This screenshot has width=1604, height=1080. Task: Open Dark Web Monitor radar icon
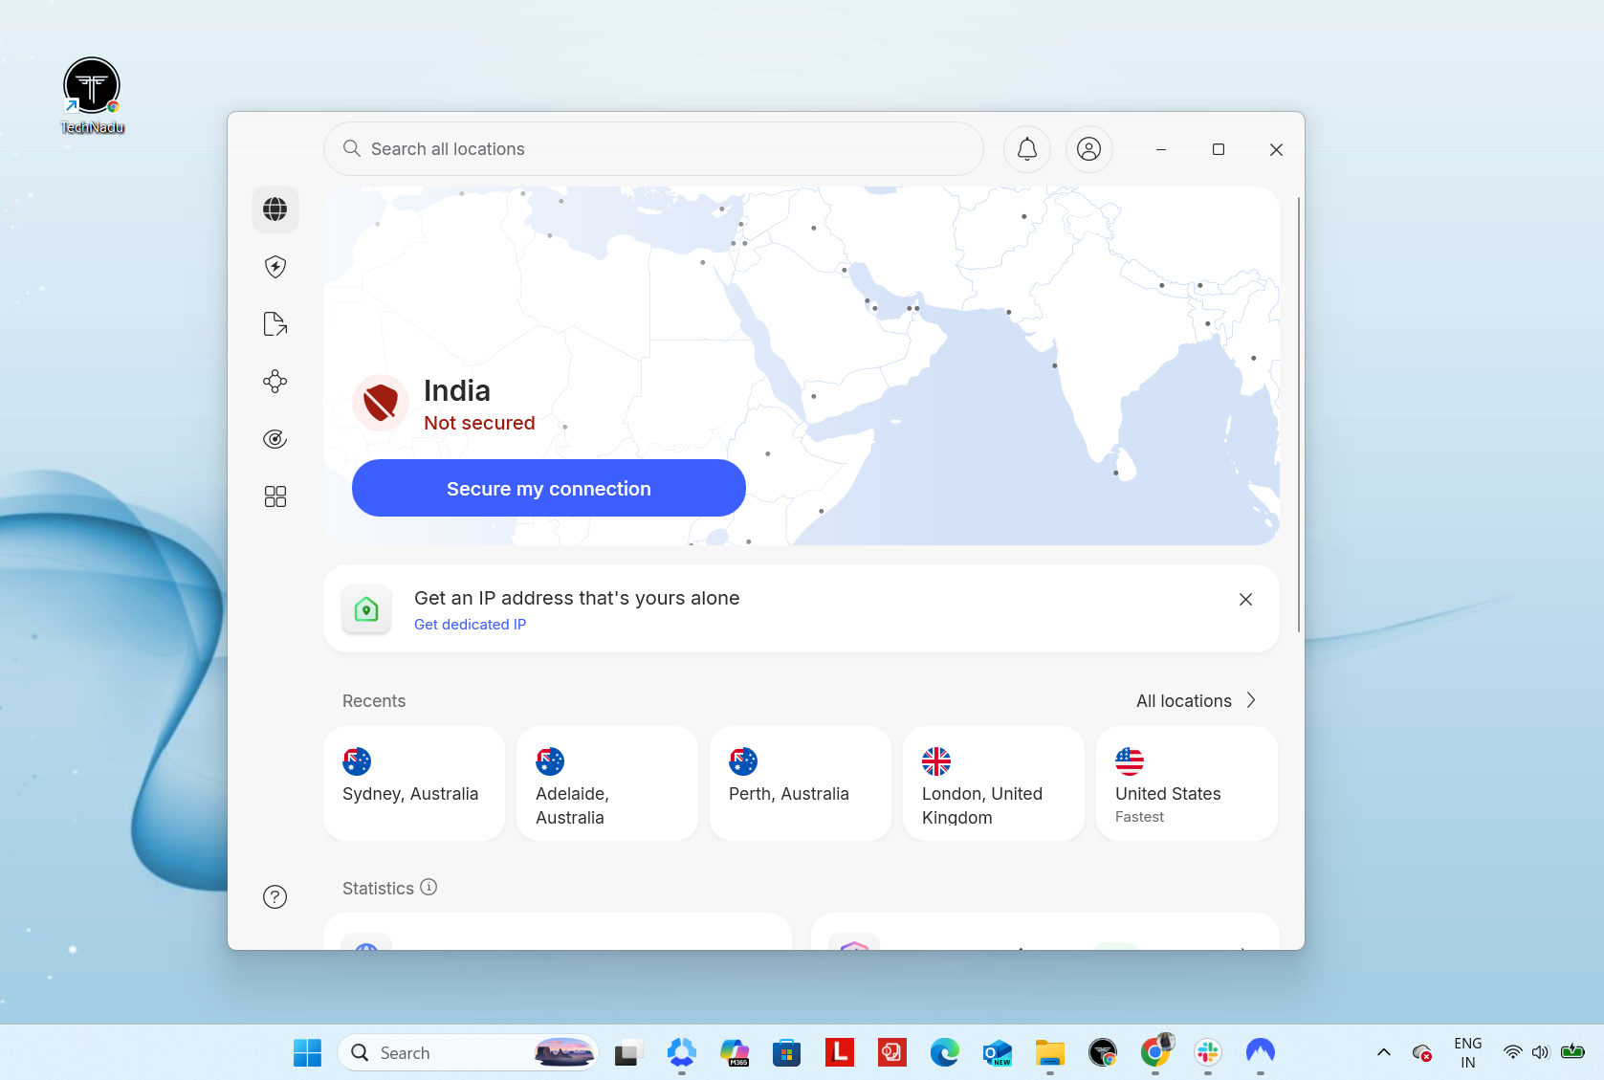pyautogui.click(x=275, y=439)
